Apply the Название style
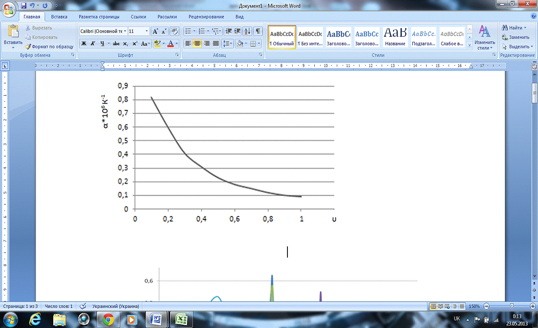This screenshot has height=328, width=538. click(x=395, y=37)
